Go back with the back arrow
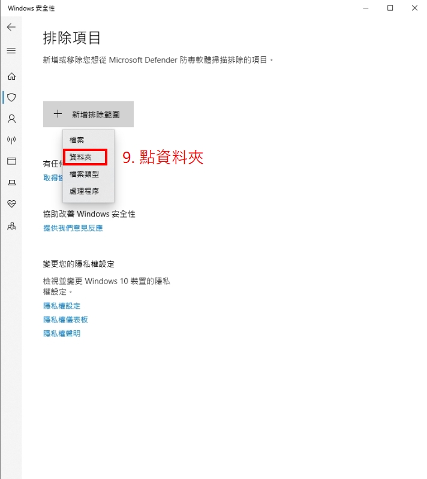 click(11, 27)
